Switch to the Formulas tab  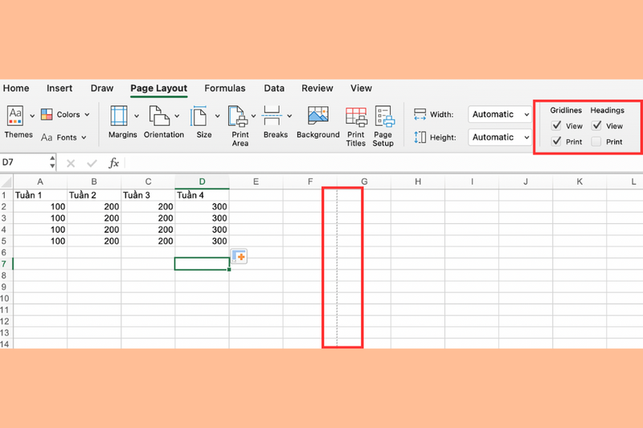(225, 88)
